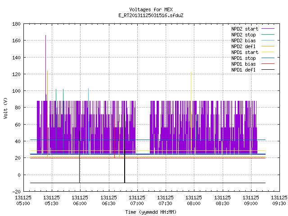Screen dimensions: 288x216
Task: Click the chart title Voltages for MEX
Action: tap(151, 9)
